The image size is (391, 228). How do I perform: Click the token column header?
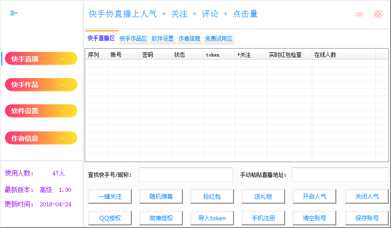tap(219, 55)
